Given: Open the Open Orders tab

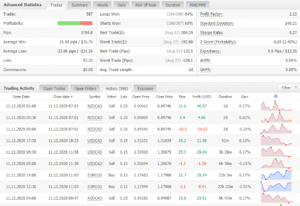Looking at the screenshot, I should pos(85,89).
